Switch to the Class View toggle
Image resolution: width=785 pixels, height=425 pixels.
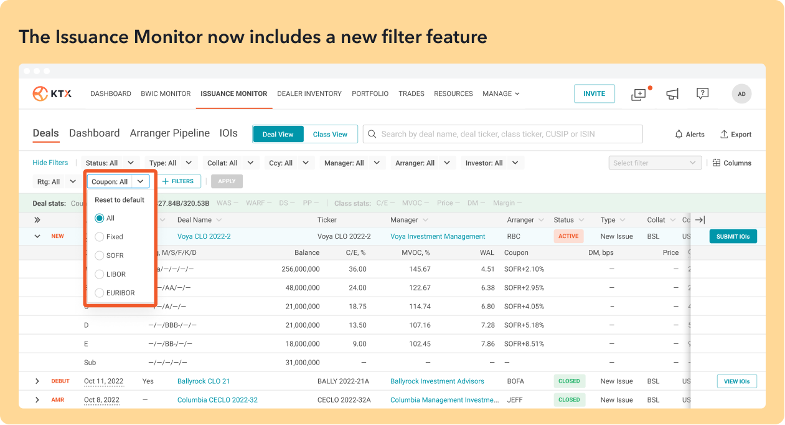(330, 135)
